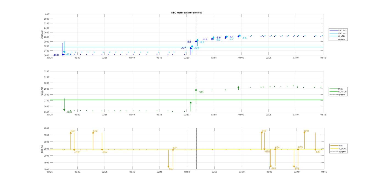The width and height of the screenshot is (384, 190).
Task: Click the "2200" tick on VBD axis
Action: pos(47,23)
